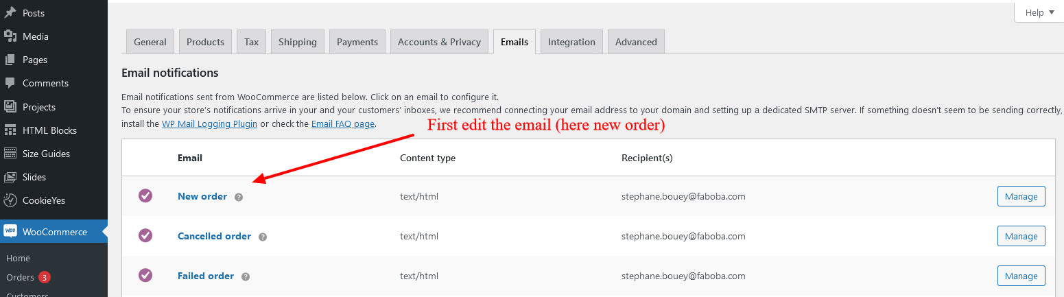
Task: Click the Size Guides icon in the sidebar
Action: (x=10, y=154)
